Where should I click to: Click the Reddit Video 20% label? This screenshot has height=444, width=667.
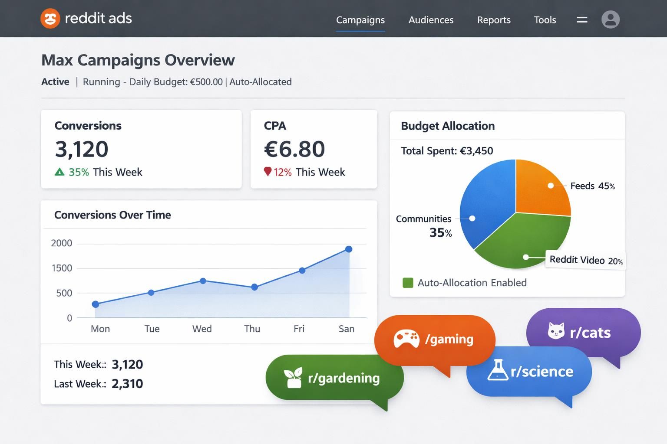tap(585, 260)
